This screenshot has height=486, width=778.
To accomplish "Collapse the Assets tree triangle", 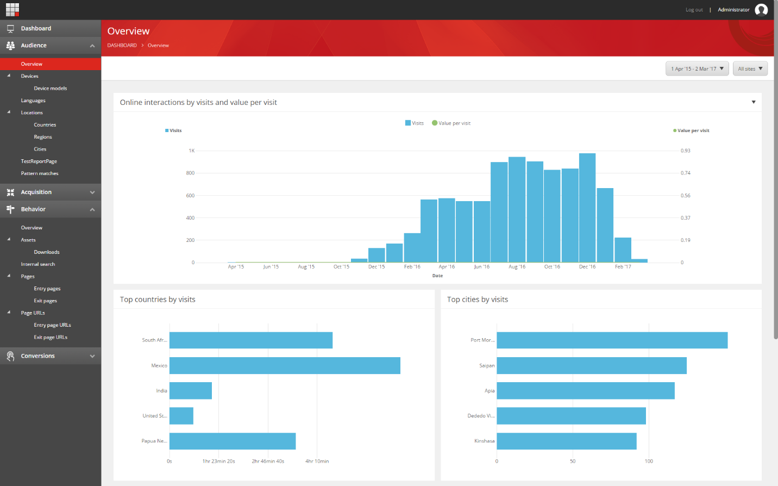I will pos(9,239).
